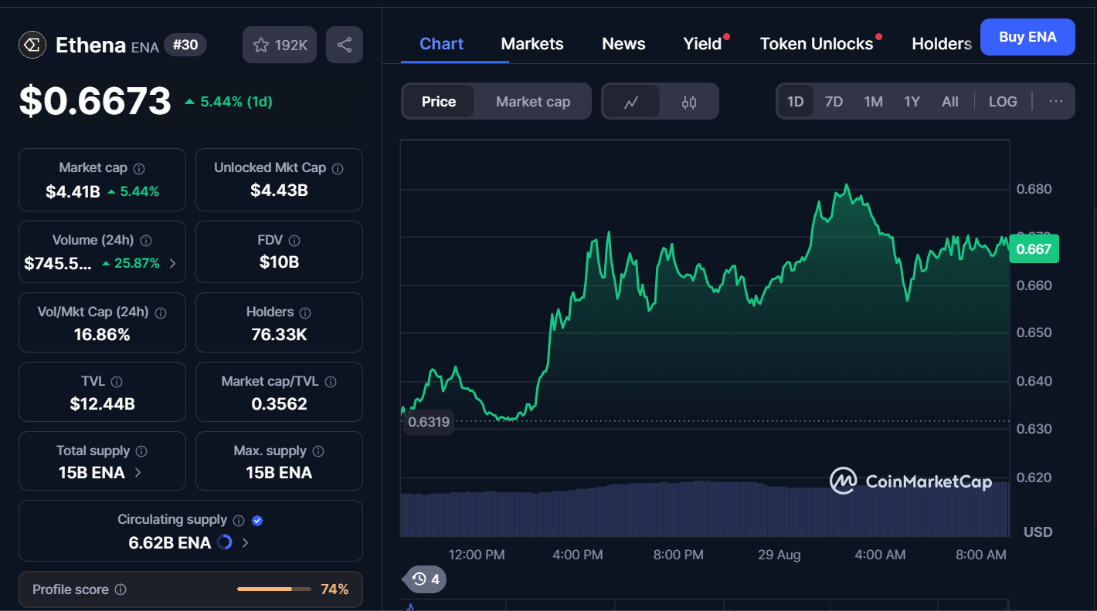The image size is (1097, 611).
Task: Select Market cap chart mode
Action: [533, 101]
